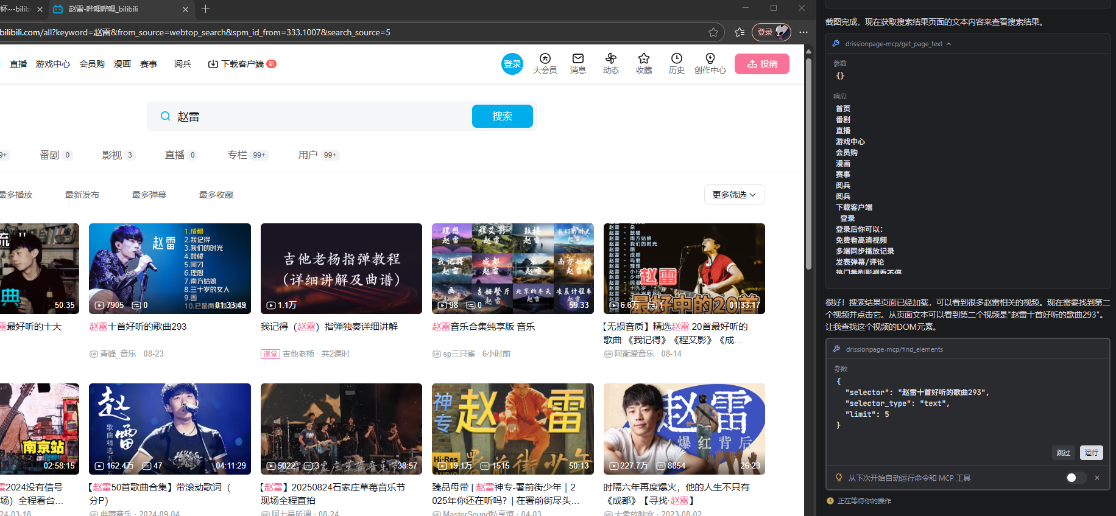Open browser favorites list icon
Viewport: 1116px width, 516px height.
pyautogui.click(x=740, y=32)
